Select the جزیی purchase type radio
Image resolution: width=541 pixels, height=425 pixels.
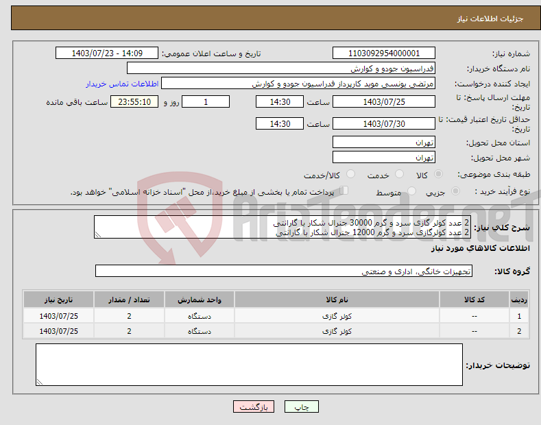tap(455, 191)
